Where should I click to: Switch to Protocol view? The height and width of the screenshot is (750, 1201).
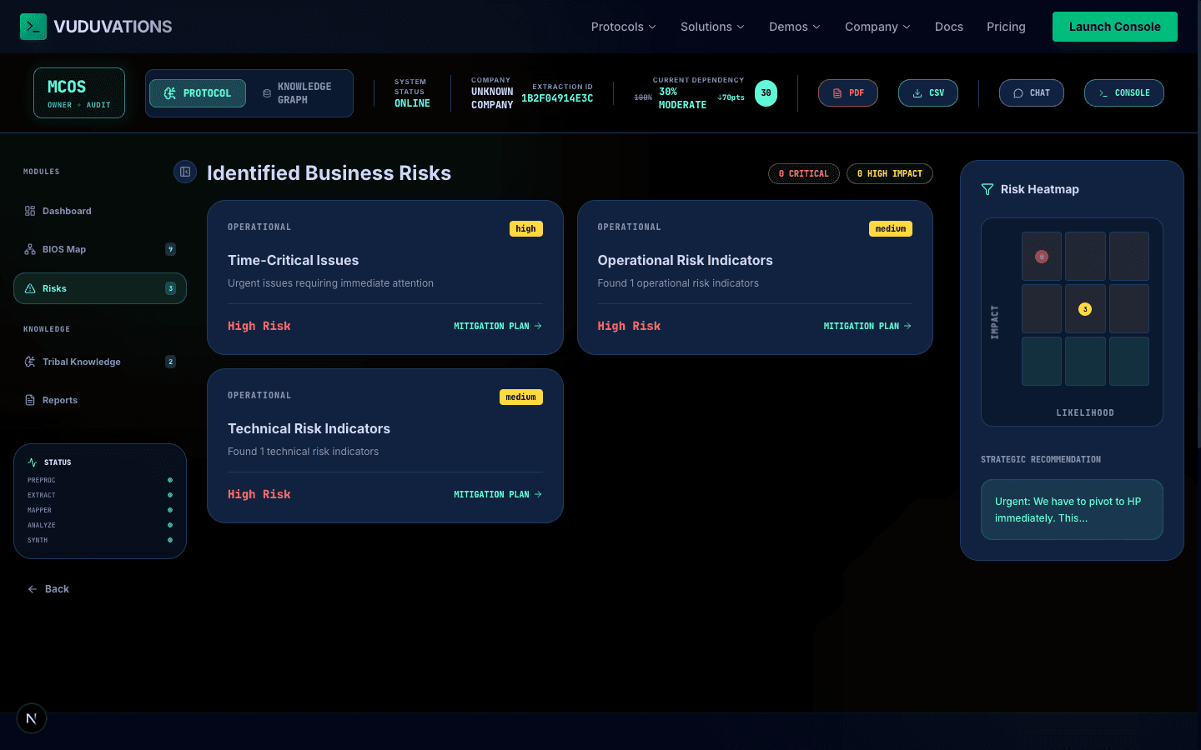click(x=198, y=93)
